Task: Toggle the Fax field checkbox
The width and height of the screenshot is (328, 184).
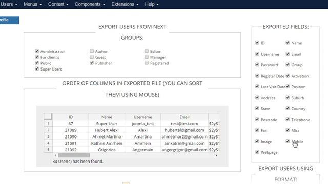Action: point(257,130)
